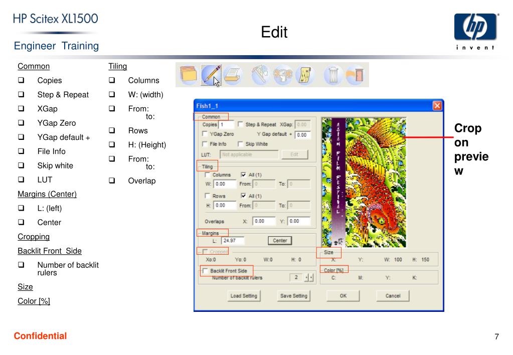The image size is (513, 355).
Task: Click the tiling W width field
Action: pyautogui.click(x=225, y=184)
